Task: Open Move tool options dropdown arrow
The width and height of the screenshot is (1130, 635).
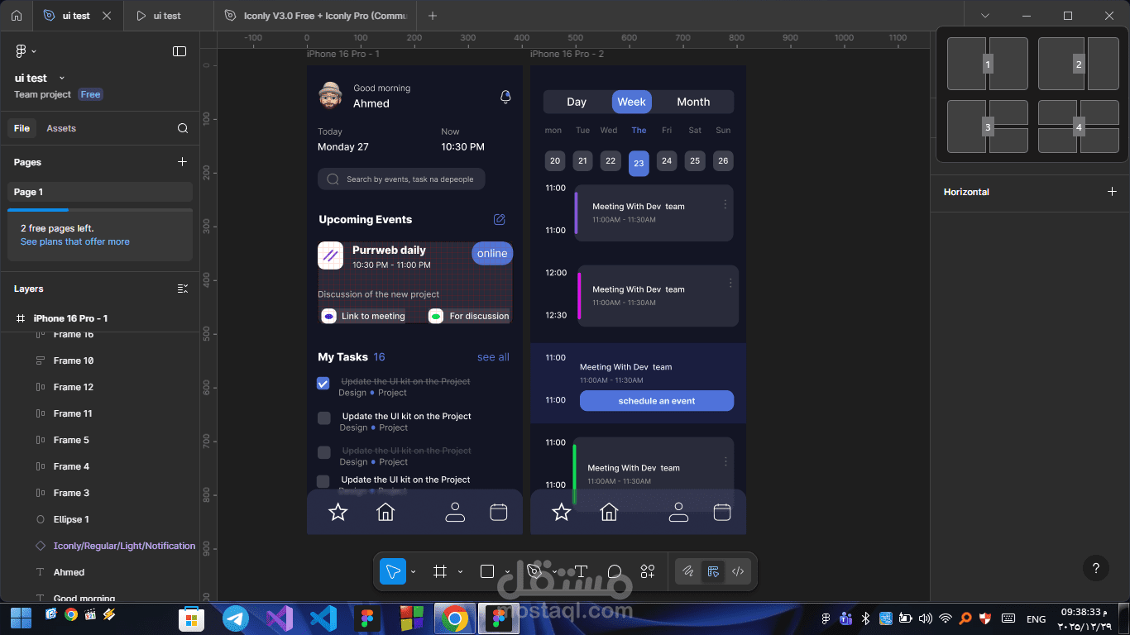Action: [414, 571]
